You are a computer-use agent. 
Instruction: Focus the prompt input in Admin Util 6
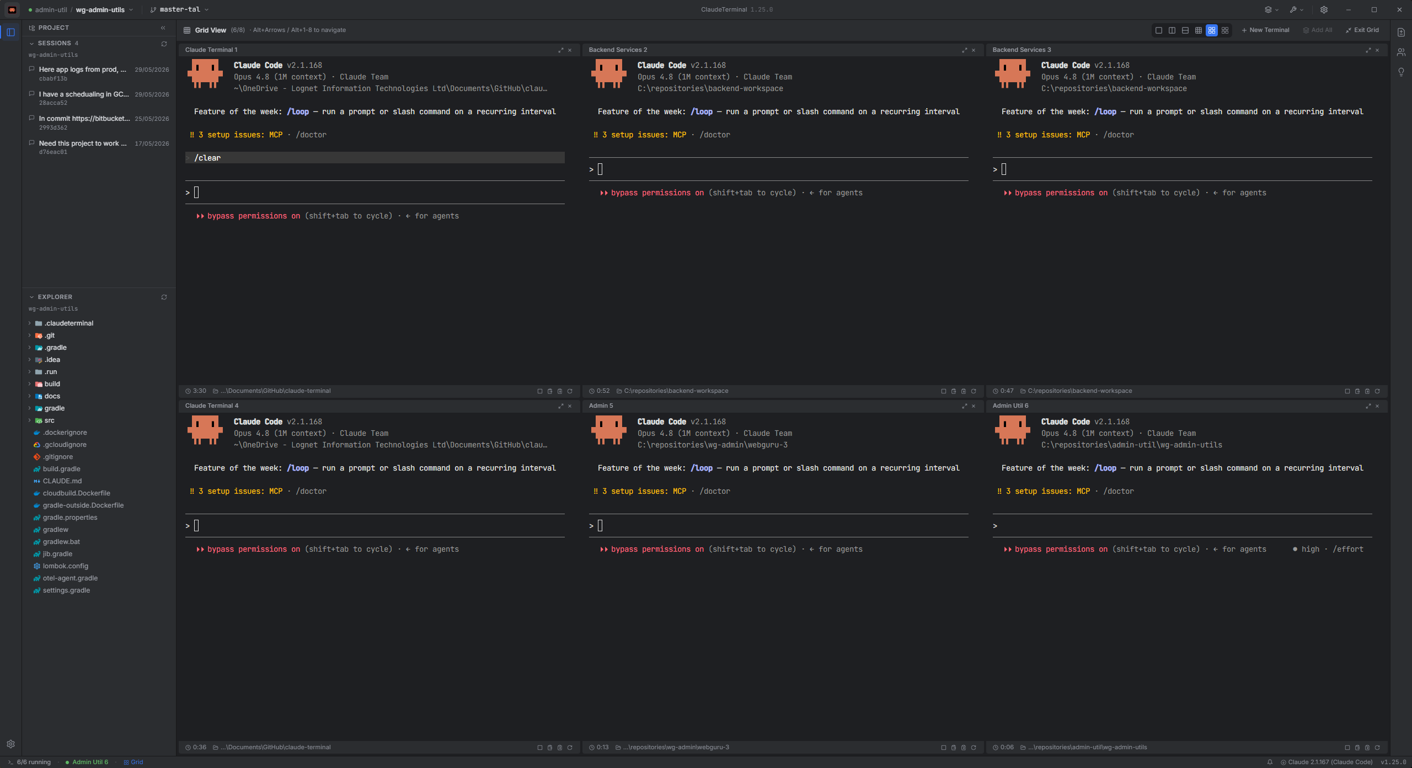tap(1182, 526)
